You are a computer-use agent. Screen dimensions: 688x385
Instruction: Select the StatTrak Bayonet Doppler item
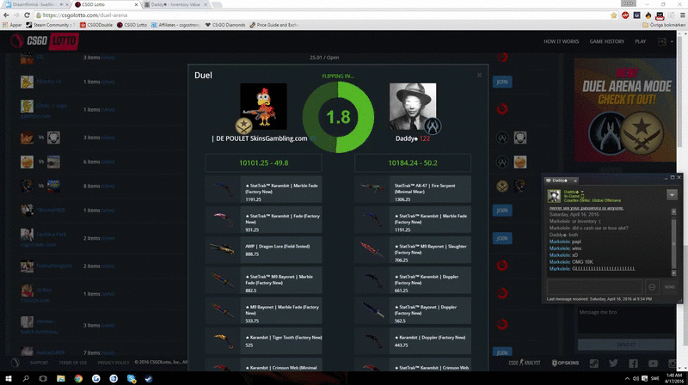413,310
